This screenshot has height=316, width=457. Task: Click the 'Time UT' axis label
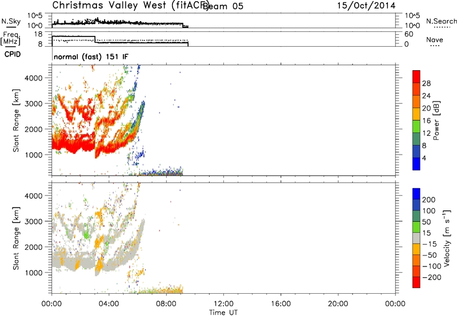tap(223, 313)
